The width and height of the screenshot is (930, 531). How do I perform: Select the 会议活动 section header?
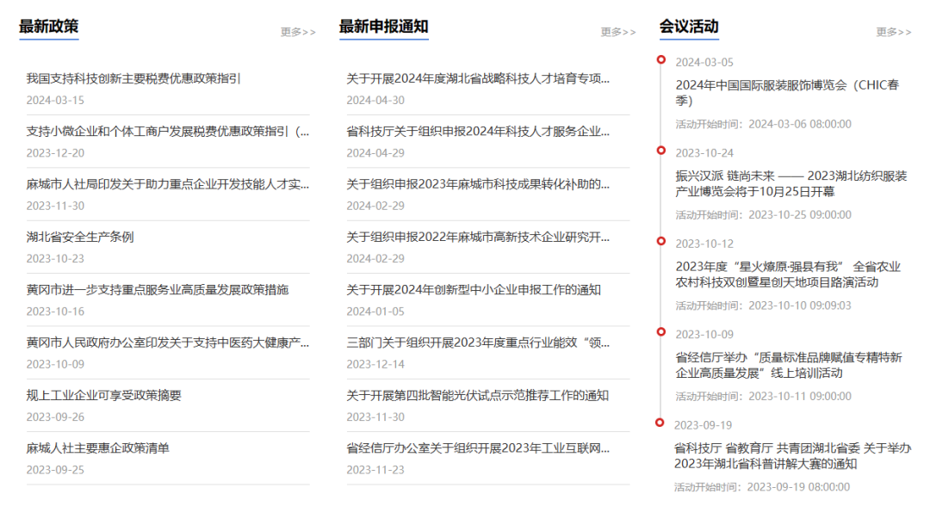click(688, 25)
